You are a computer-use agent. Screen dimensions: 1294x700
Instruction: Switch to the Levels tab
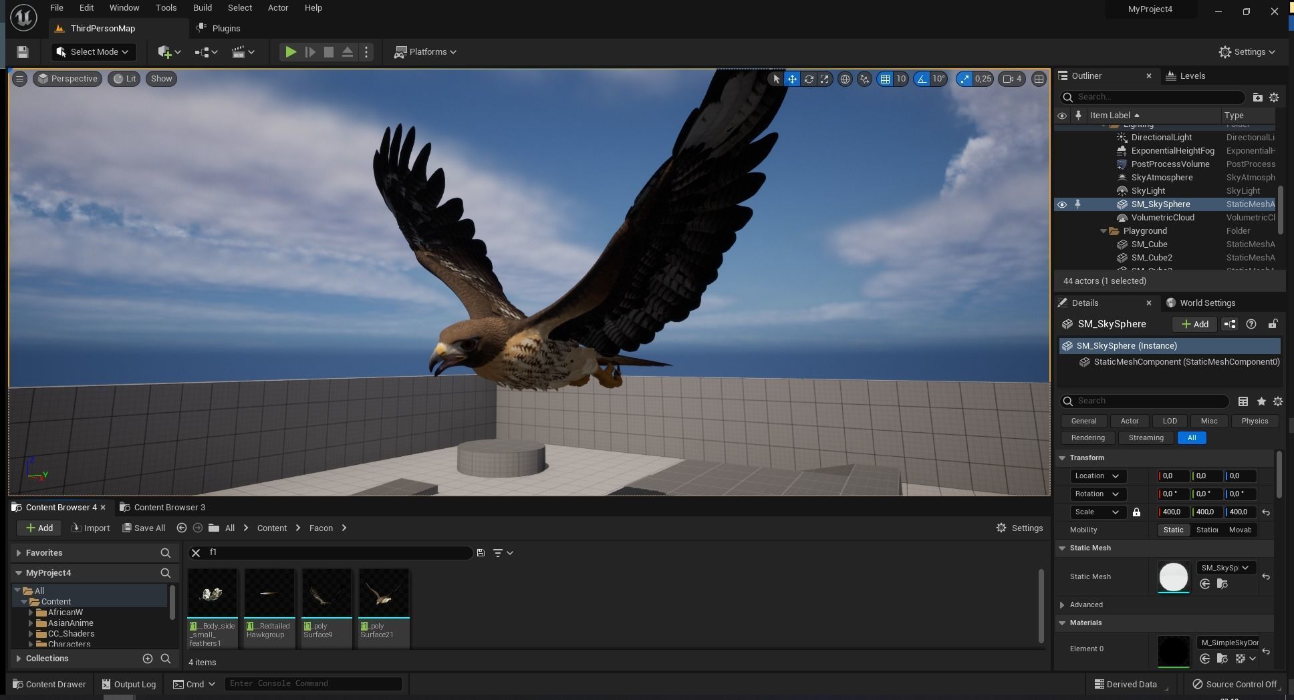coord(1186,76)
